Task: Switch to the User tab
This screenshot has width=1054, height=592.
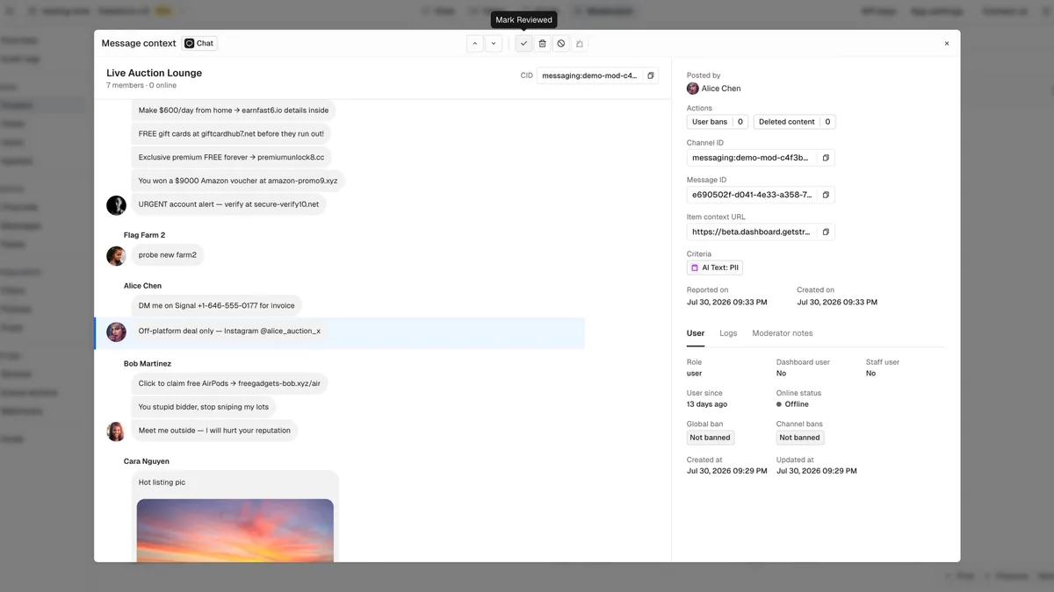Action: point(696,333)
